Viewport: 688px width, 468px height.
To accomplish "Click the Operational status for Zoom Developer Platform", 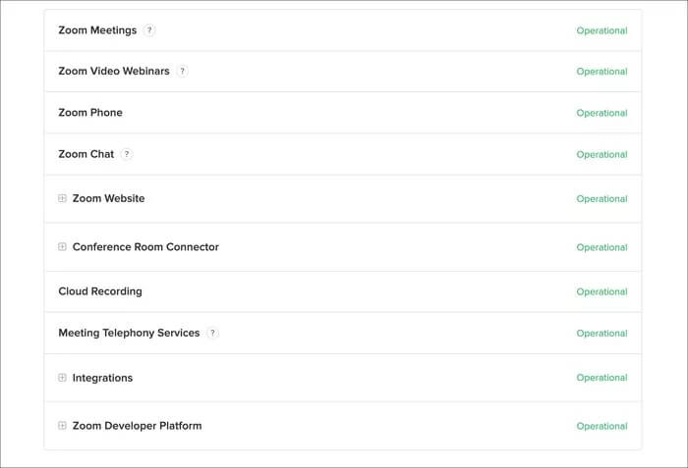I will [602, 426].
